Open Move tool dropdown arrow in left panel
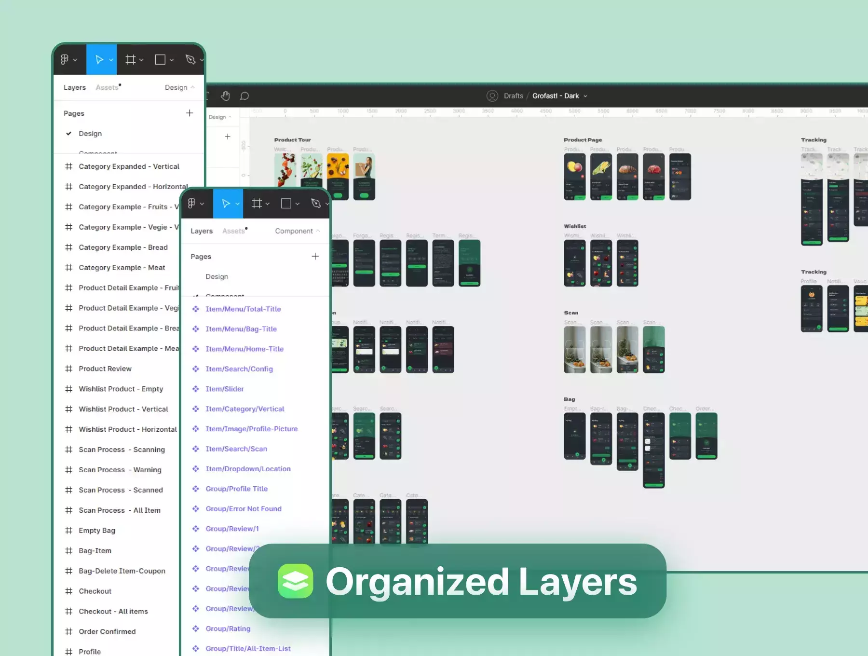The height and width of the screenshot is (656, 868). click(111, 60)
